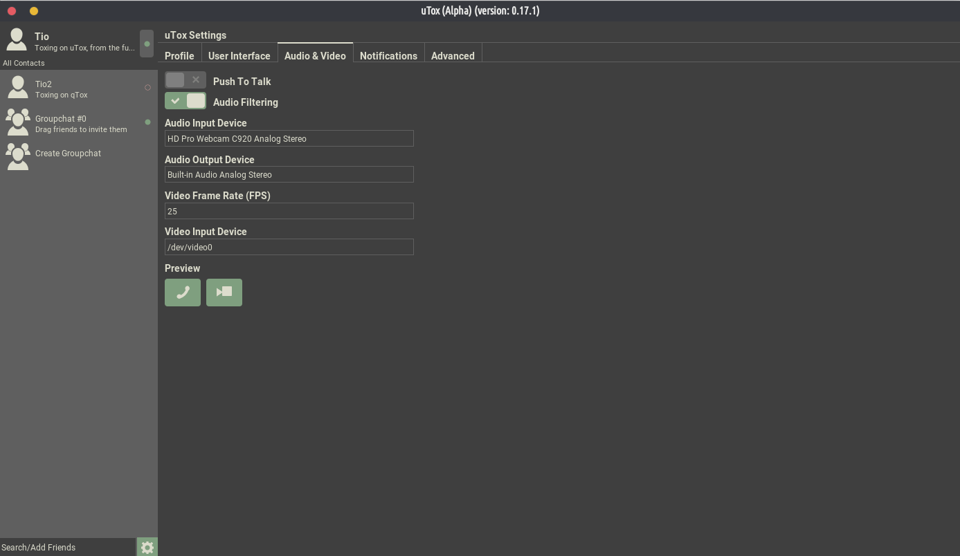Click the Audio Filtering label
This screenshot has width=960, height=556.
tap(246, 102)
